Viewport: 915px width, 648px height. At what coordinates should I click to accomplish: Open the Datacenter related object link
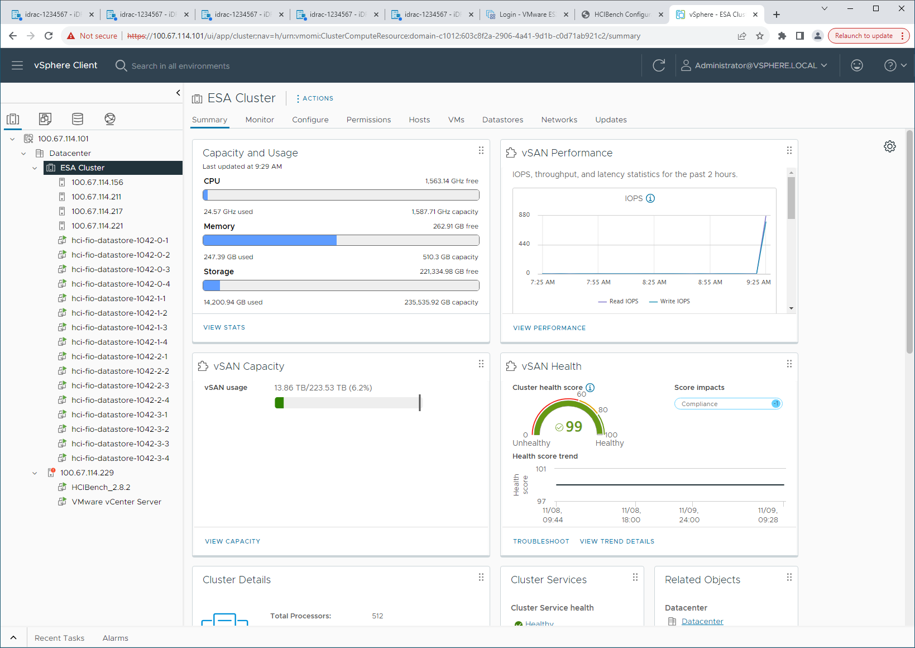point(702,621)
